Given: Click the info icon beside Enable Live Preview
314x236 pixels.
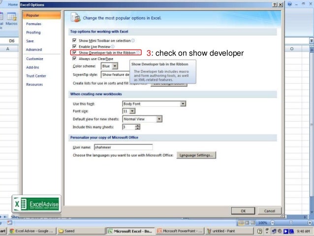Looking at the screenshot, I should tap(113, 46).
